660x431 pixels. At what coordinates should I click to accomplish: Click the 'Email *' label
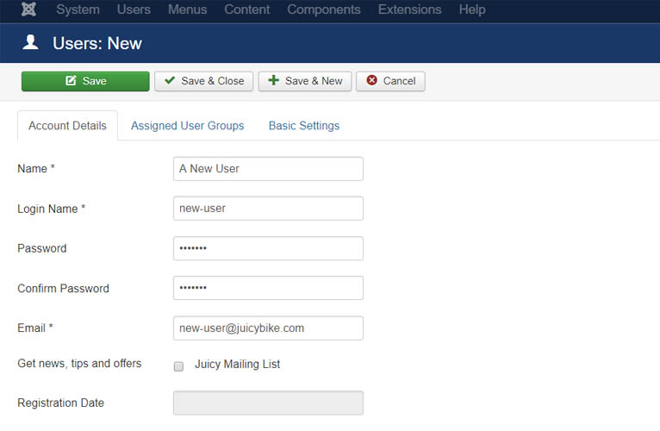35,328
